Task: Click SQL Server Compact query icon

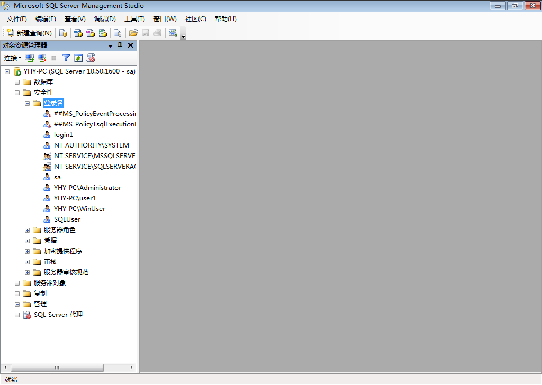Action: tap(118, 33)
